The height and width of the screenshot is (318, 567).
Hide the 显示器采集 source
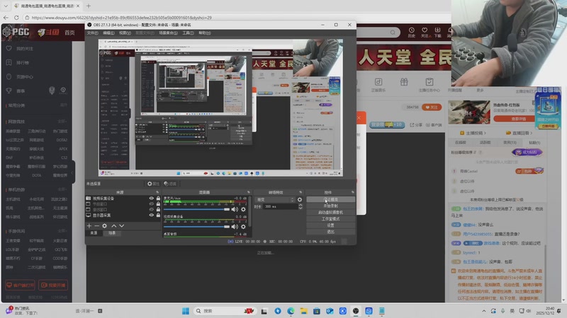[x=152, y=216]
